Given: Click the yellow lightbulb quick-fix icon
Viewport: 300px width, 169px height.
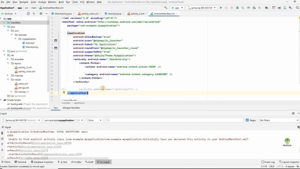Looking at the screenshot, I should [64, 92].
